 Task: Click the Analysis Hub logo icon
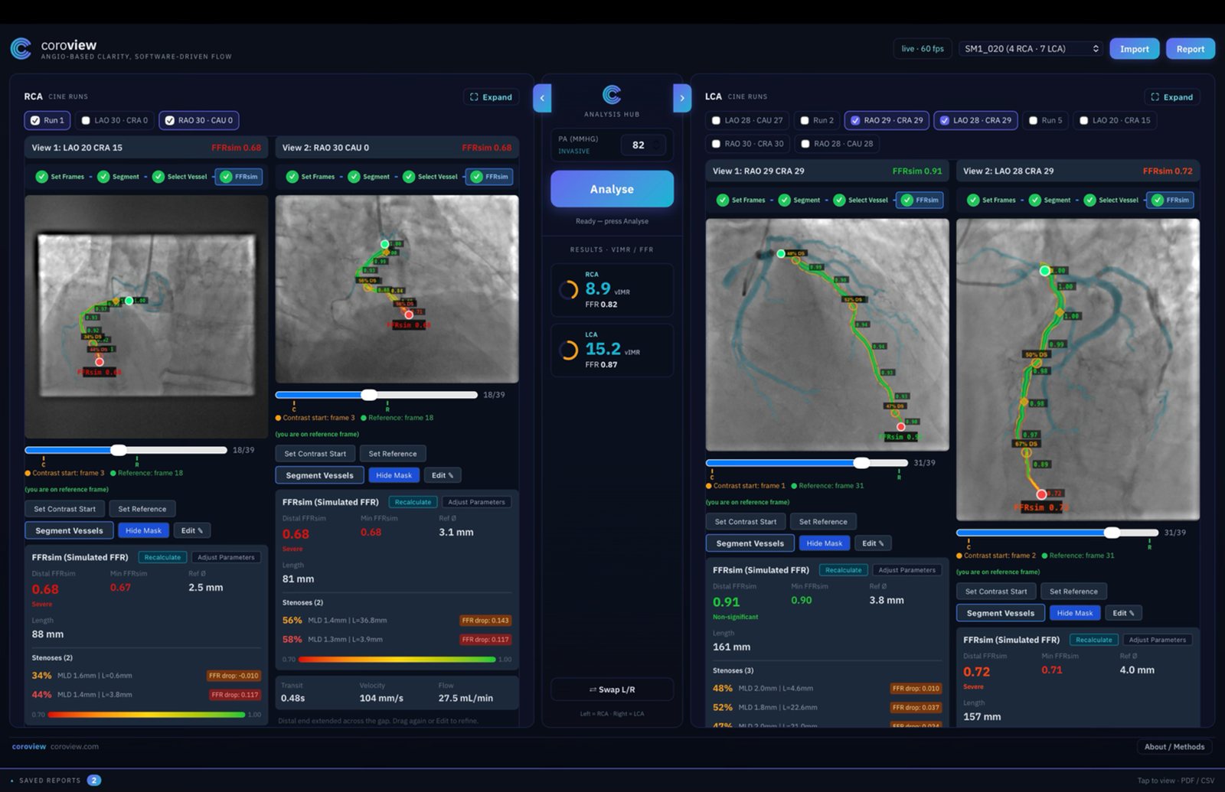612,95
